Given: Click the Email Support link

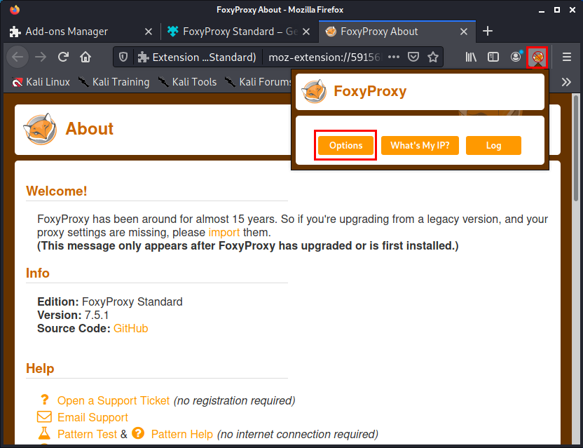Looking at the screenshot, I should [x=92, y=417].
